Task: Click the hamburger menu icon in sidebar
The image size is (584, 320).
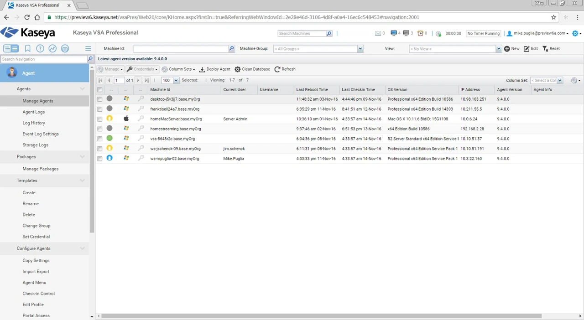Action: pos(88,48)
